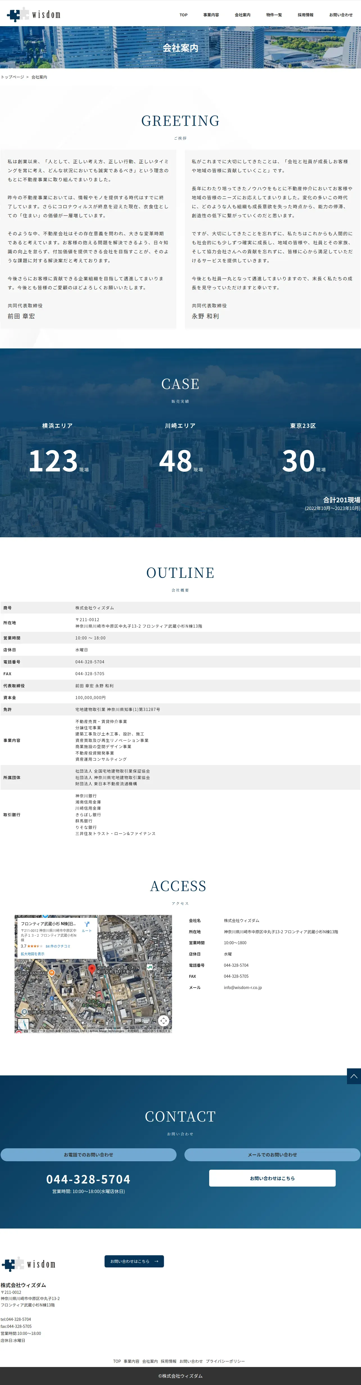Click the JR station marker on map
Viewport: 361px width, 1385px height.
tap(150, 967)
